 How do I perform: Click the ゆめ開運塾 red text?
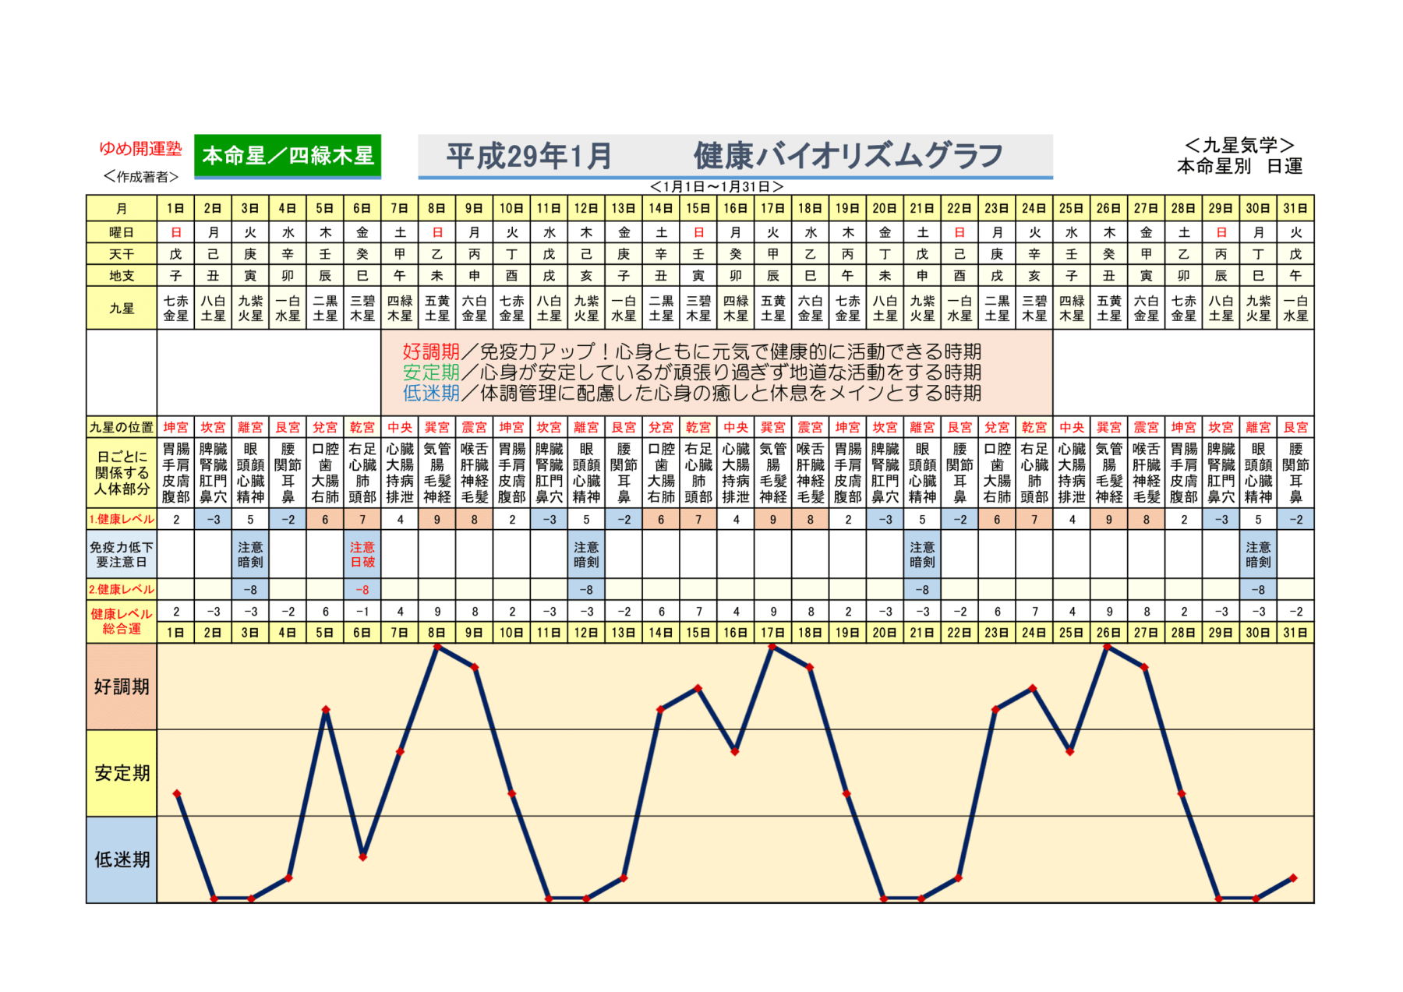140,149
